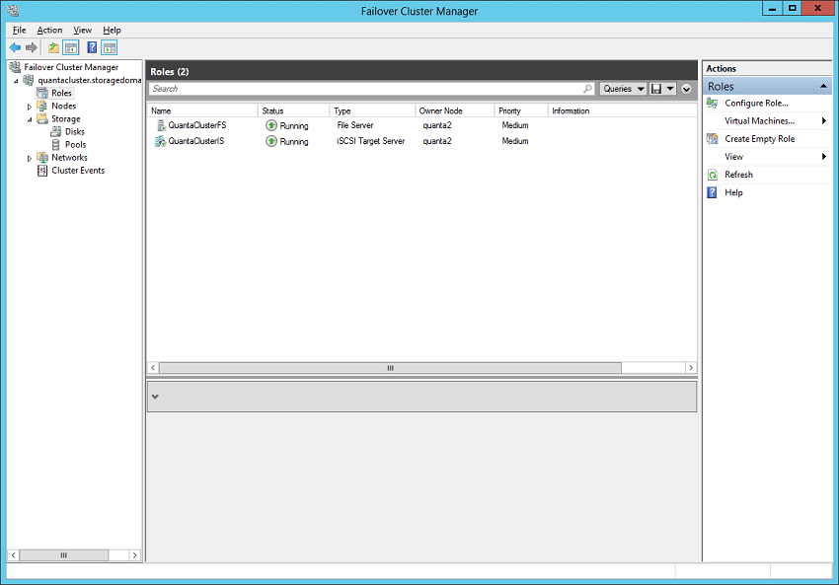Click the Configure Role icon in Actions
The image size is (839, 585).
pos(713,104)
